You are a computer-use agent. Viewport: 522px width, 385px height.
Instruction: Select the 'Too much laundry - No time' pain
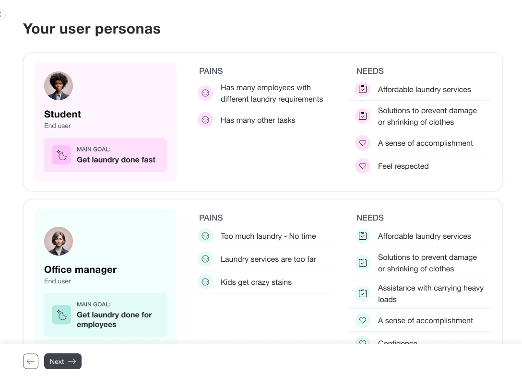[268, 236]
